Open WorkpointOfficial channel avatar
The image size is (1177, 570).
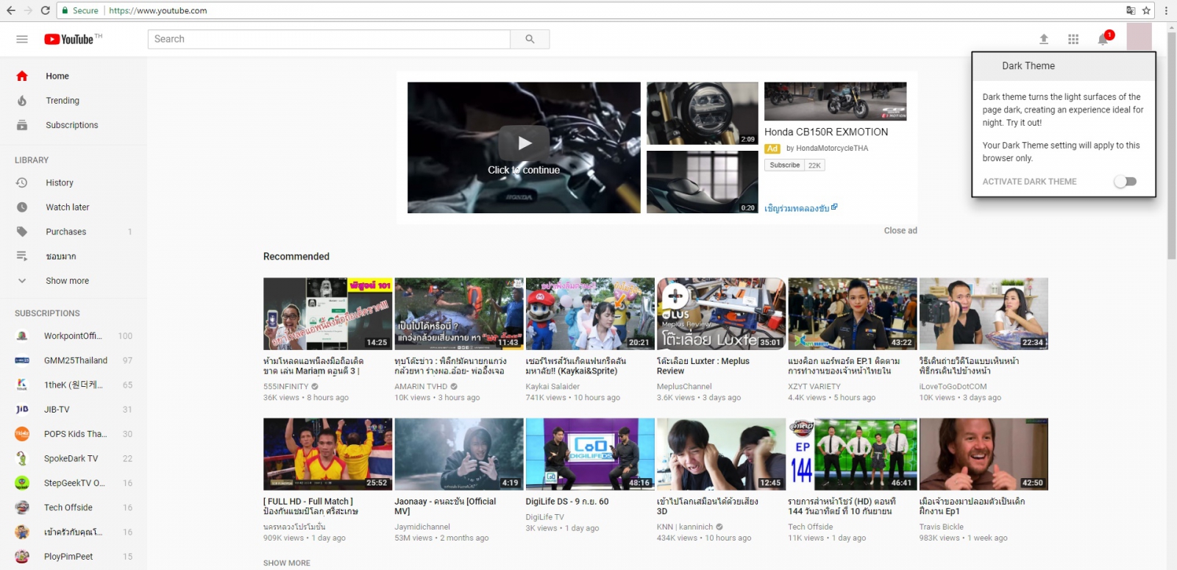(x=22, y=336)
